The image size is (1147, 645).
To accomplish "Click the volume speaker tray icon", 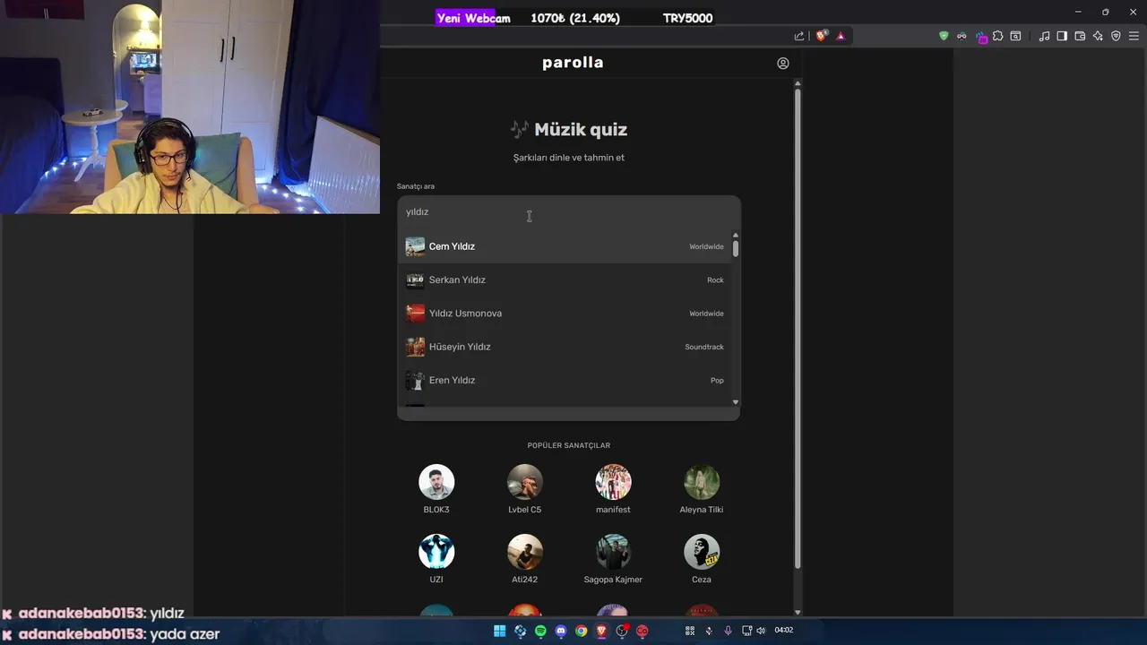I will pos(761,631).
